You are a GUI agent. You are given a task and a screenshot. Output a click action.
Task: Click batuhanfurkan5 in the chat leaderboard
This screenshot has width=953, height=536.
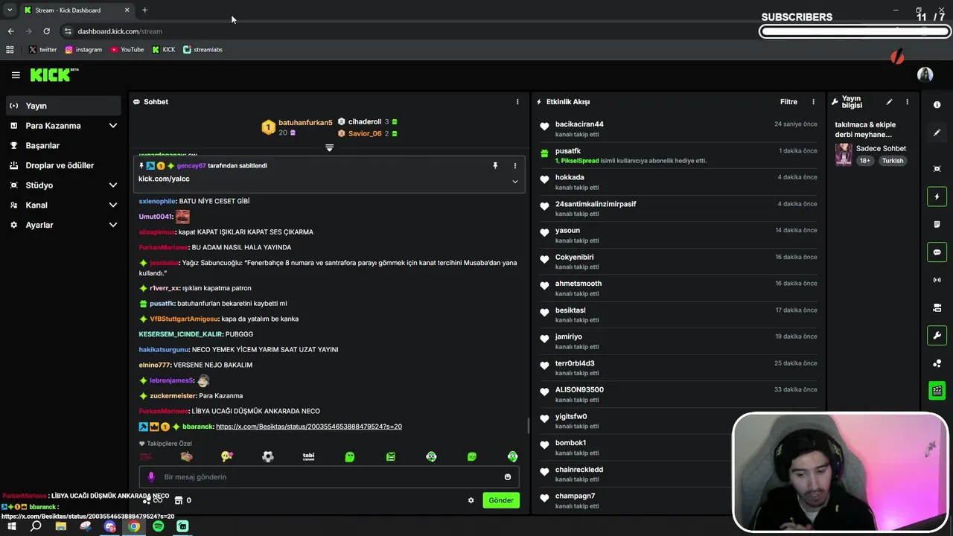[x=305, y=123]
